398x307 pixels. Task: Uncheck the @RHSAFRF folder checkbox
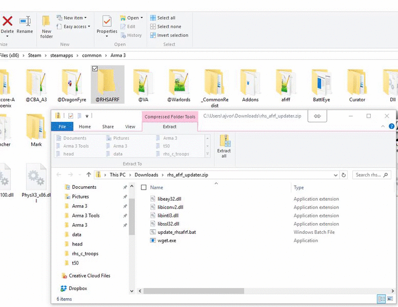tap(95, 69)
